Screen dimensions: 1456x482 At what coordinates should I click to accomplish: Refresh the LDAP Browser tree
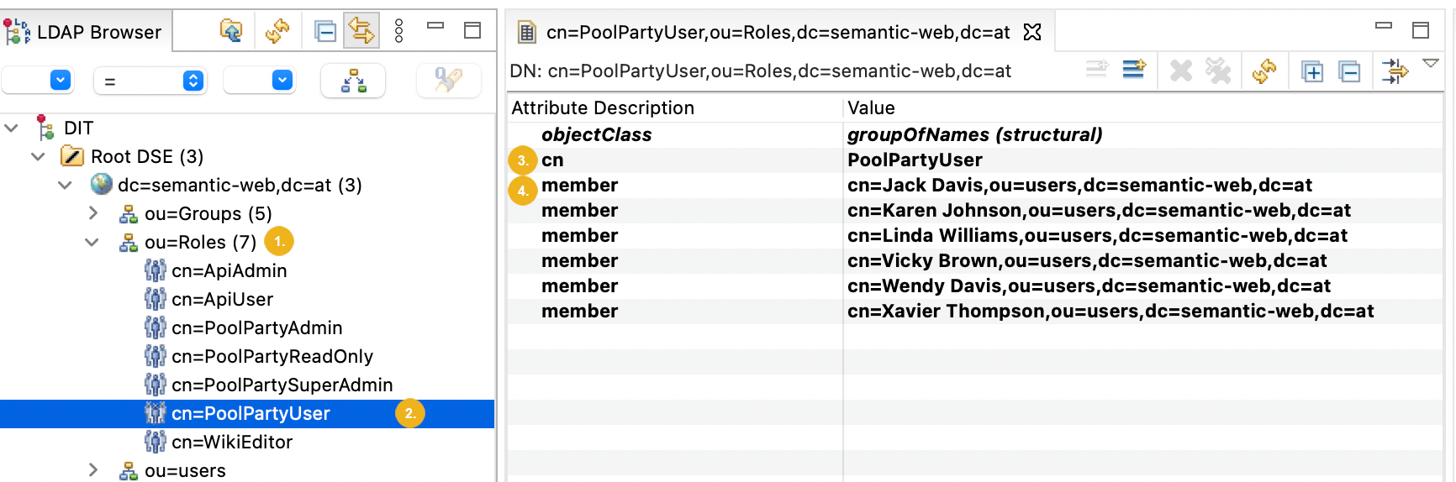(277, 31)
